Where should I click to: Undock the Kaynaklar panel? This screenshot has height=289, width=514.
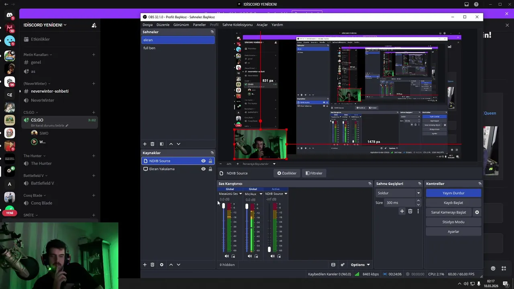(212, 153)
